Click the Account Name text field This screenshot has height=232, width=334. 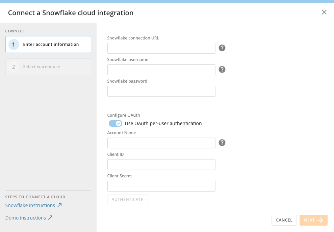[161, 143]
